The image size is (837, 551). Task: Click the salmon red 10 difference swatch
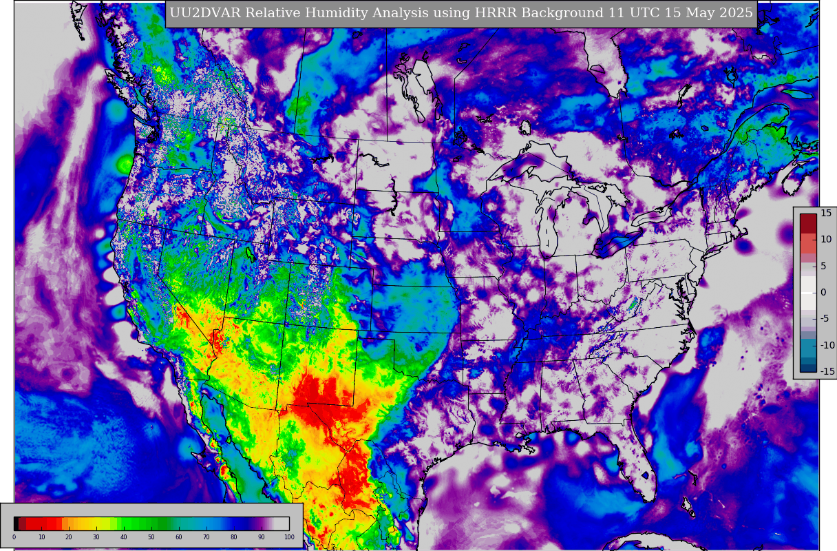808,243
